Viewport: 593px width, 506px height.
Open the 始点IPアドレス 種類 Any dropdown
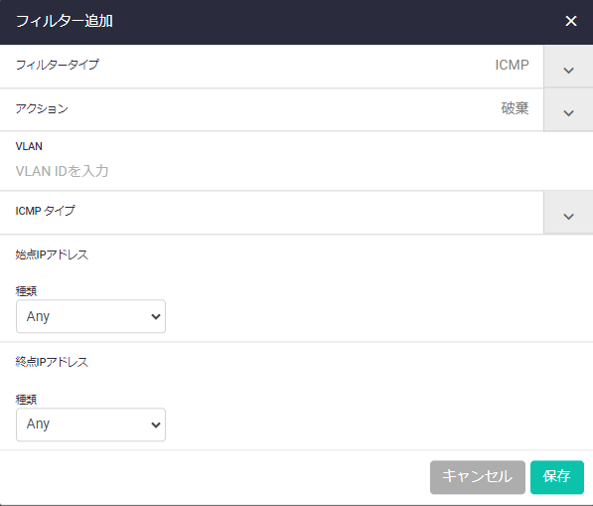tap(90, 316)
